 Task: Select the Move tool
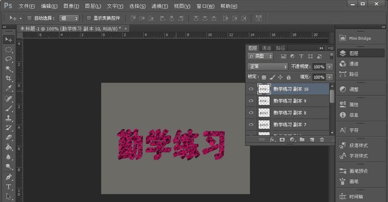point(9,39)
